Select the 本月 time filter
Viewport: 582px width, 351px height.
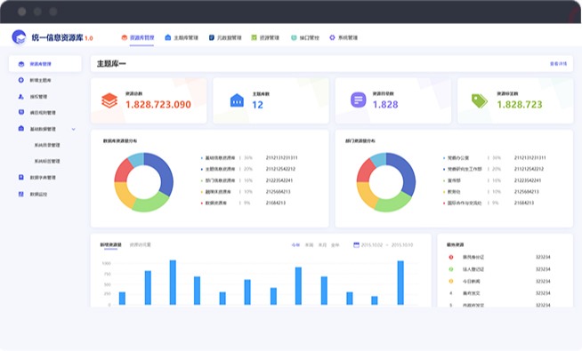coord(322,245)
